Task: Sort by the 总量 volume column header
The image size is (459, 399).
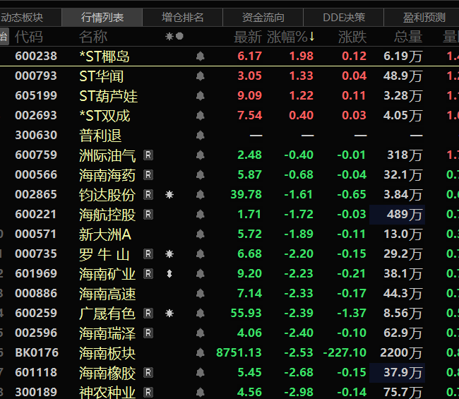Action: [x=408, y=37]
